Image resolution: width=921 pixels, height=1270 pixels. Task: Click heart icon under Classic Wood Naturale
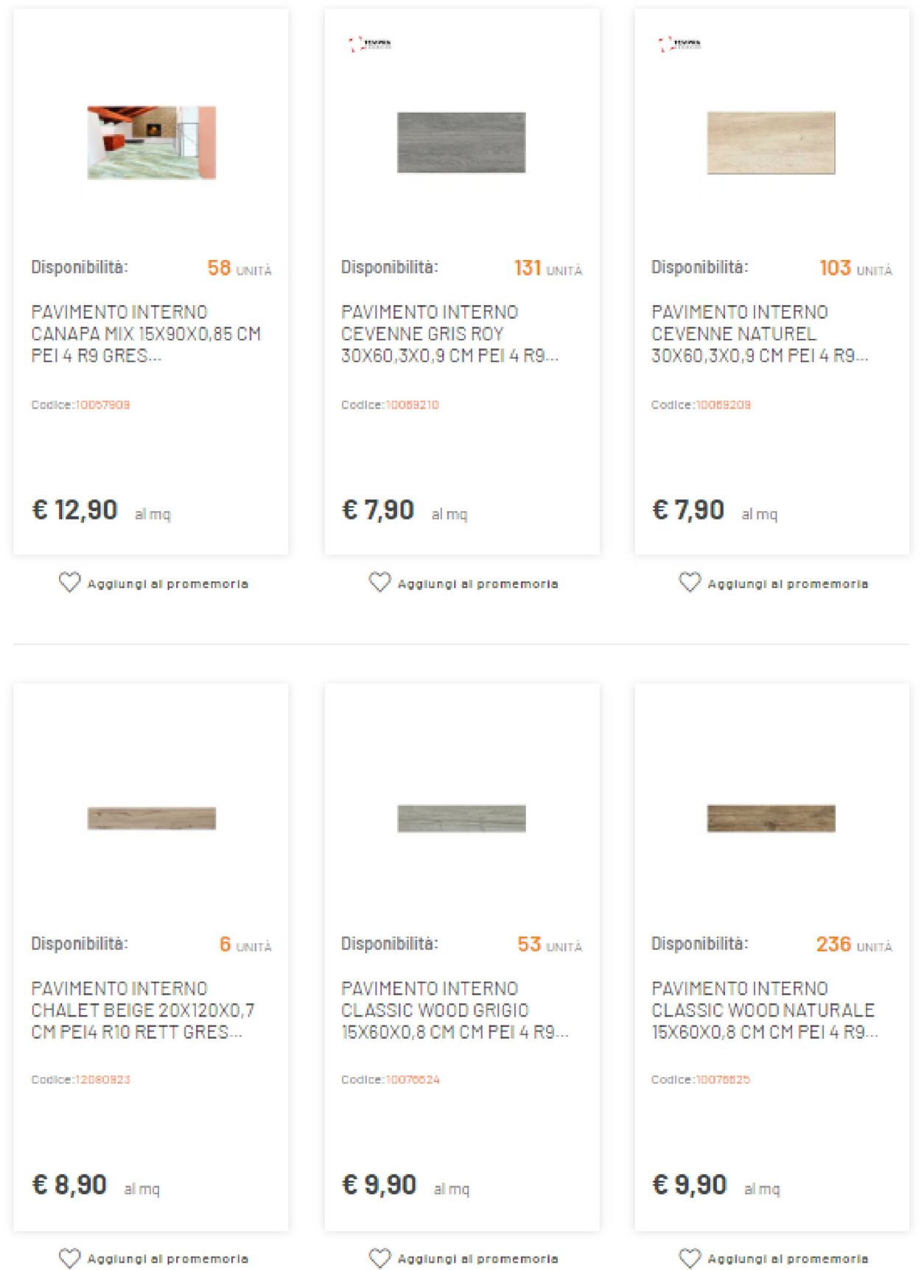[690, 1257]
